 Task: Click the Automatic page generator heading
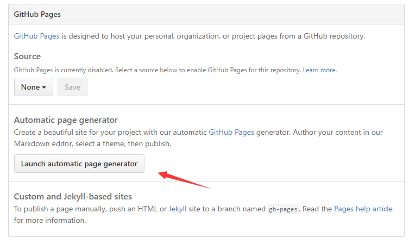(66, 120)
